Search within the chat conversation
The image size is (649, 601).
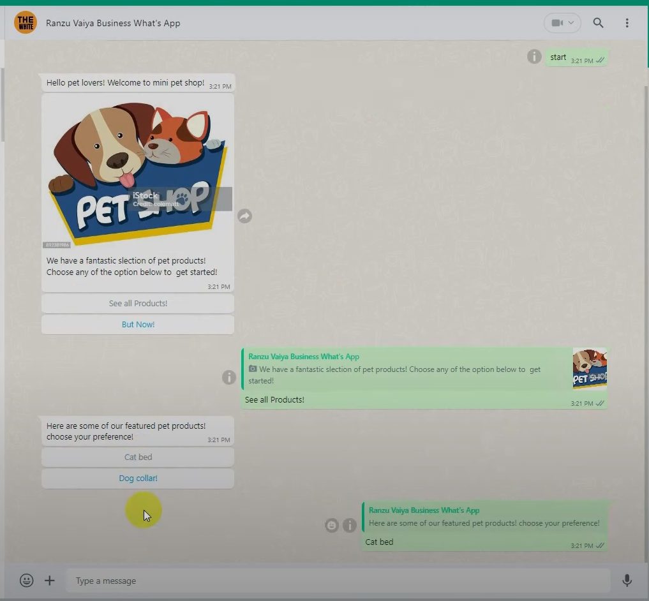point(598,23)
